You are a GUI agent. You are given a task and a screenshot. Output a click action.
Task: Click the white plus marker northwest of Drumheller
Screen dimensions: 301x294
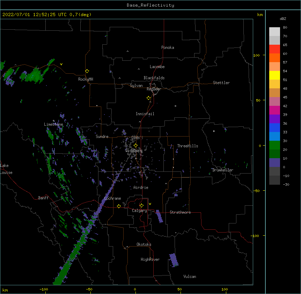click(214, 131)
